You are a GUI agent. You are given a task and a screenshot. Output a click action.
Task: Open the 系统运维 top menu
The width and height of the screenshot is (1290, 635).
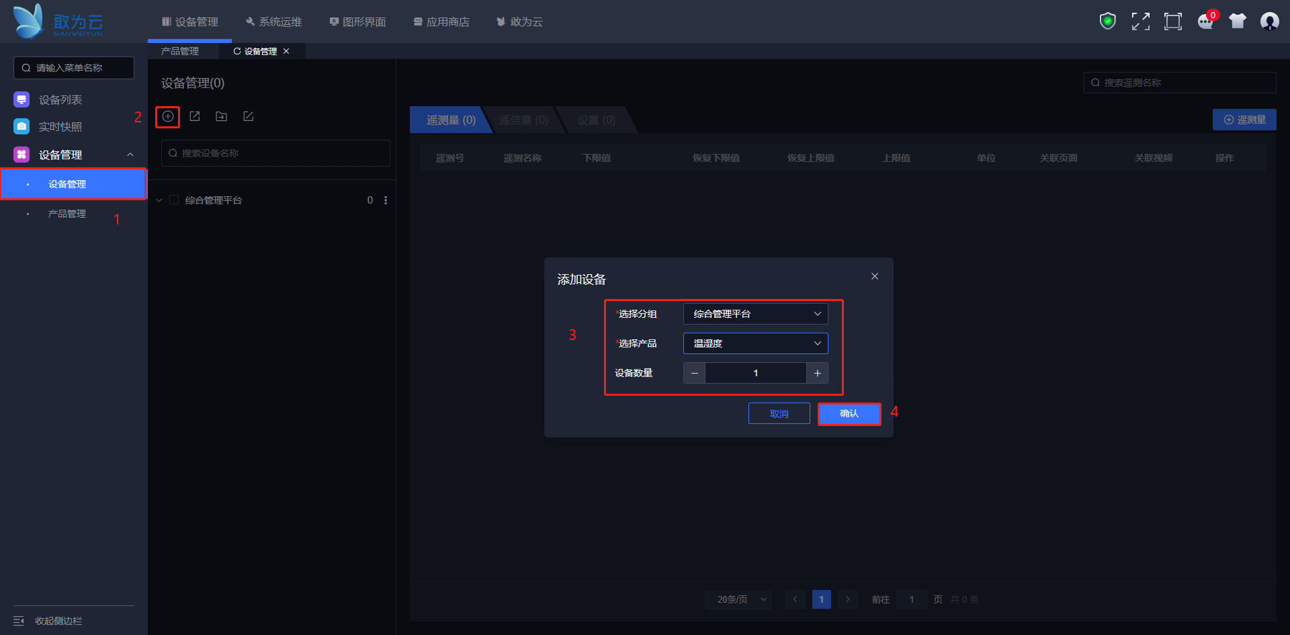click(x=274, y=22)
